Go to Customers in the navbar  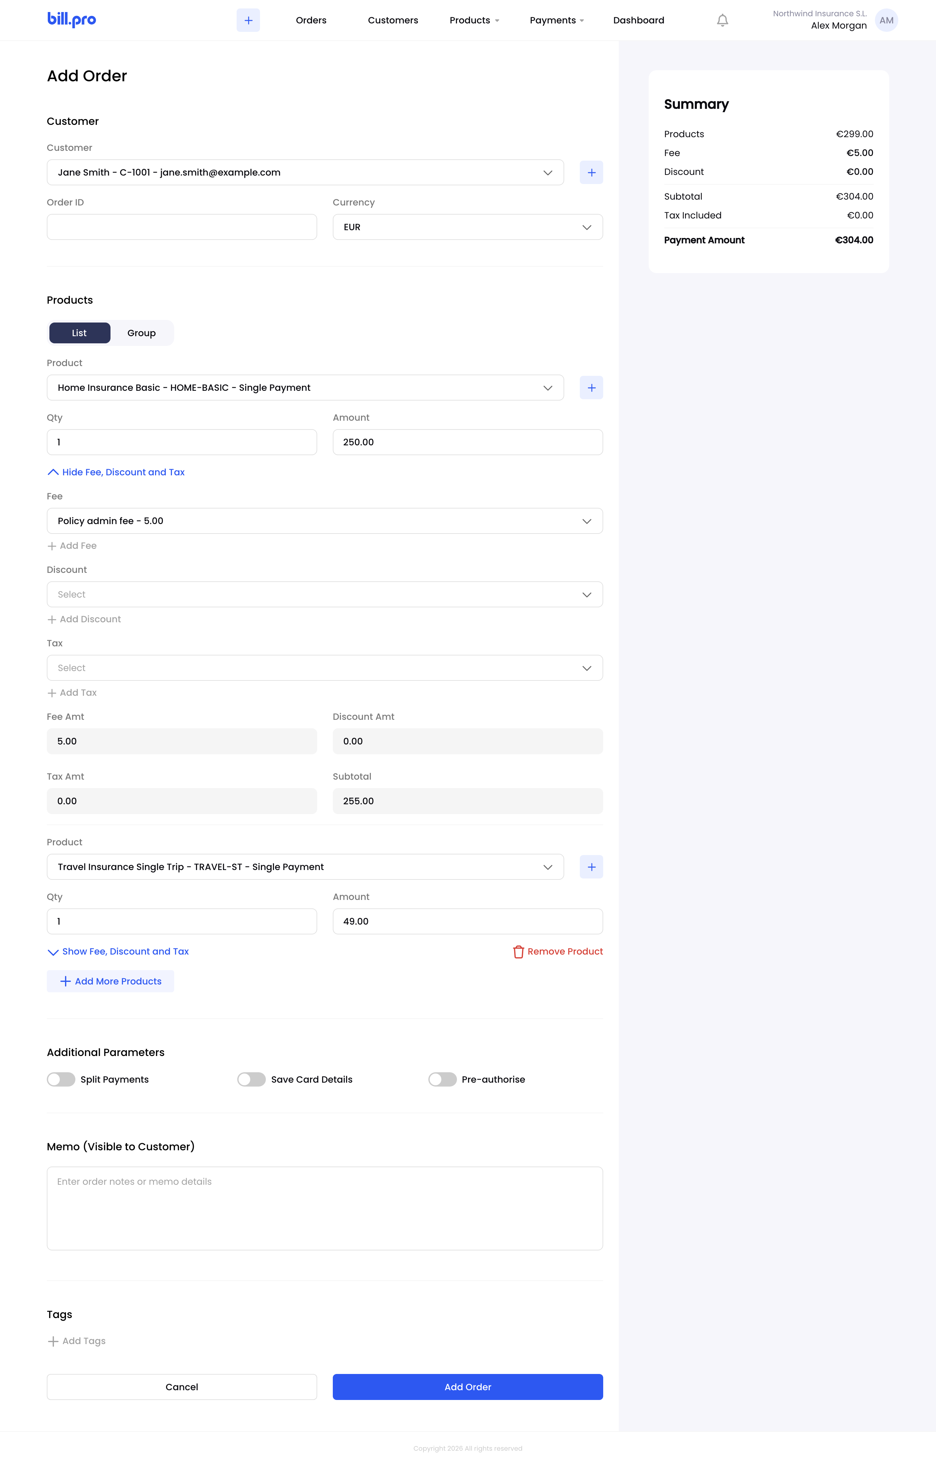click(x=393, y=20)
